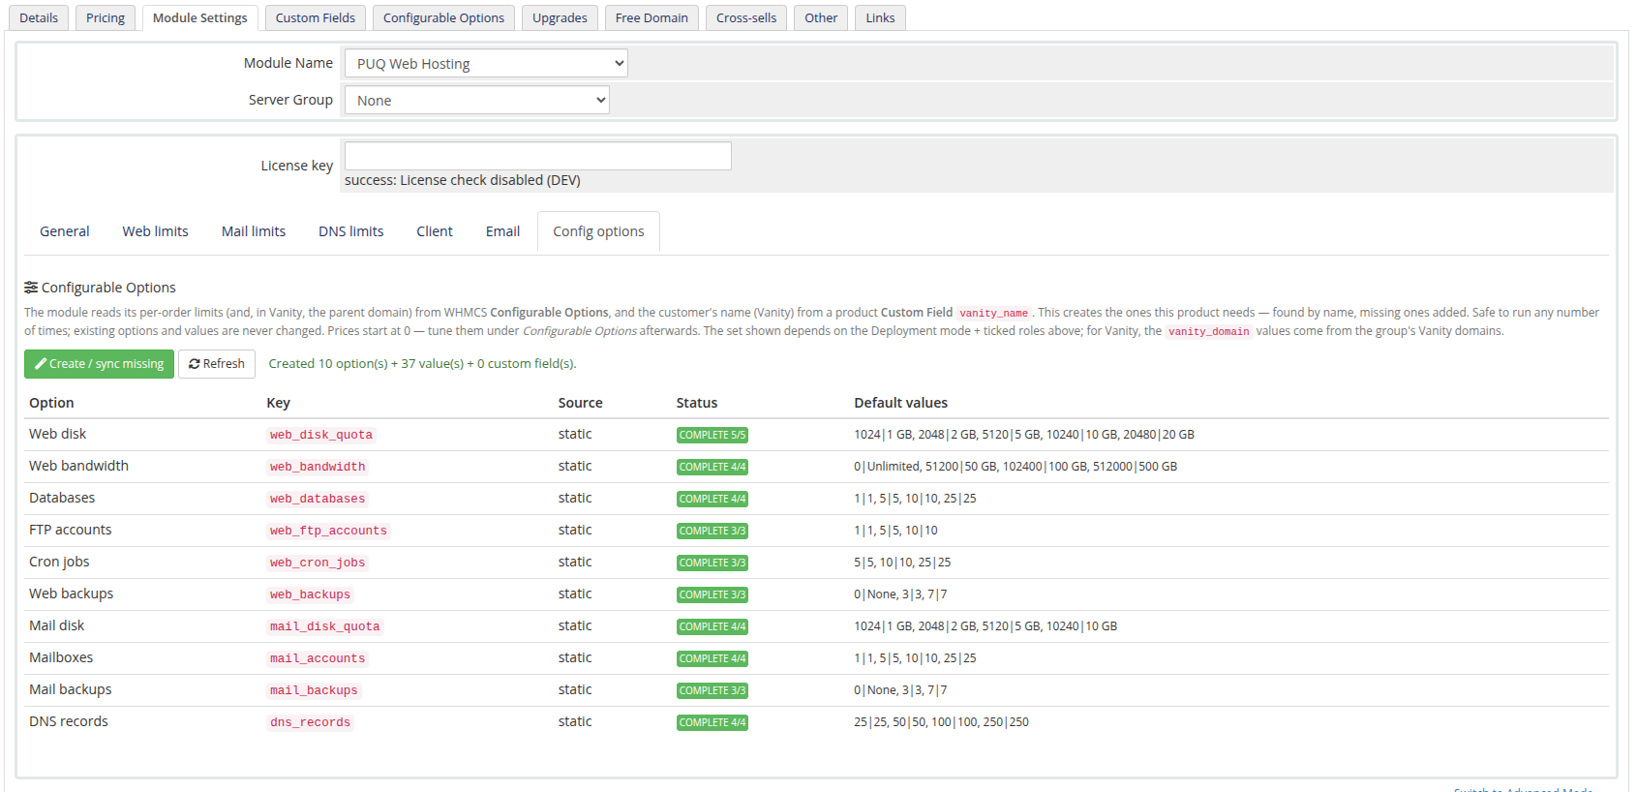Switch to the Email sub-tab
1637x792 pixels.
[x=503, y=232]
